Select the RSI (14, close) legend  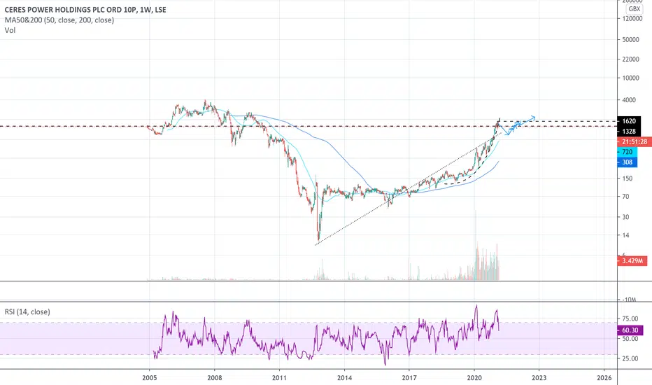[27, 311]
